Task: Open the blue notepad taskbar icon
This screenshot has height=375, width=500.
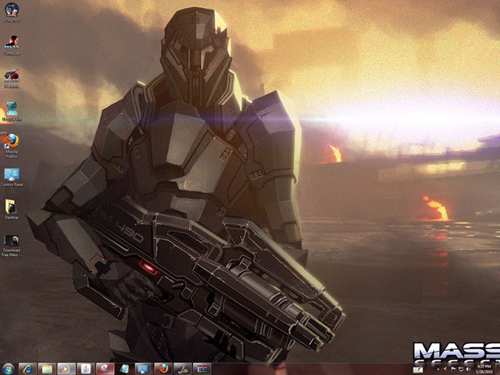Action: tap(124, 369)
